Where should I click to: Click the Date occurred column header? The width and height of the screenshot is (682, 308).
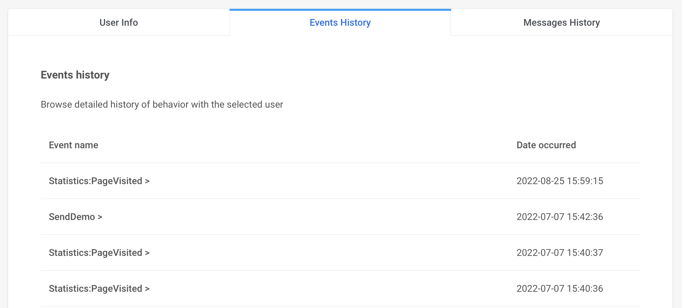[x=546, y=145]
